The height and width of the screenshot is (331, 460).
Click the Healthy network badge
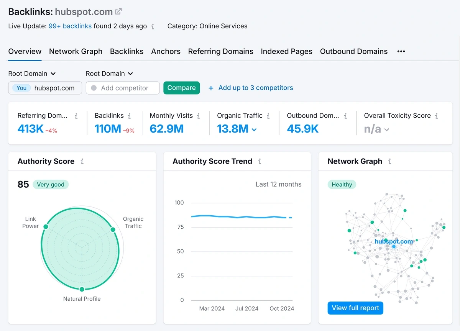pyautogui.click(x=342, y=185)
